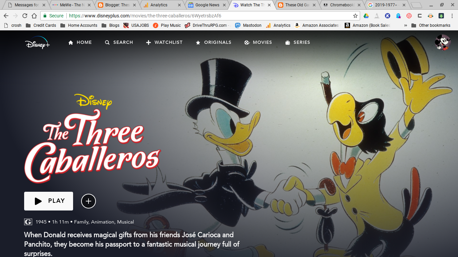The width and height of the screenshot is (458, 257).
Task: Switch to the These Old Ga tab
Action: (296, 5)
